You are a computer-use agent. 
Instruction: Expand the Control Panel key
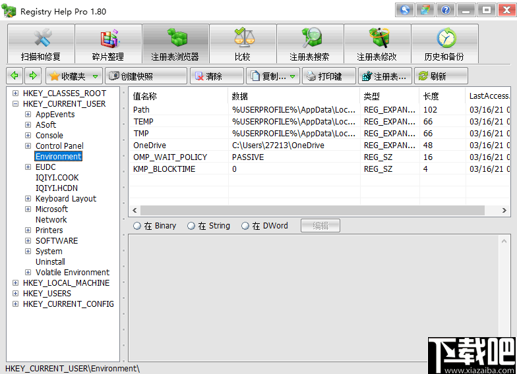[28, 146]
